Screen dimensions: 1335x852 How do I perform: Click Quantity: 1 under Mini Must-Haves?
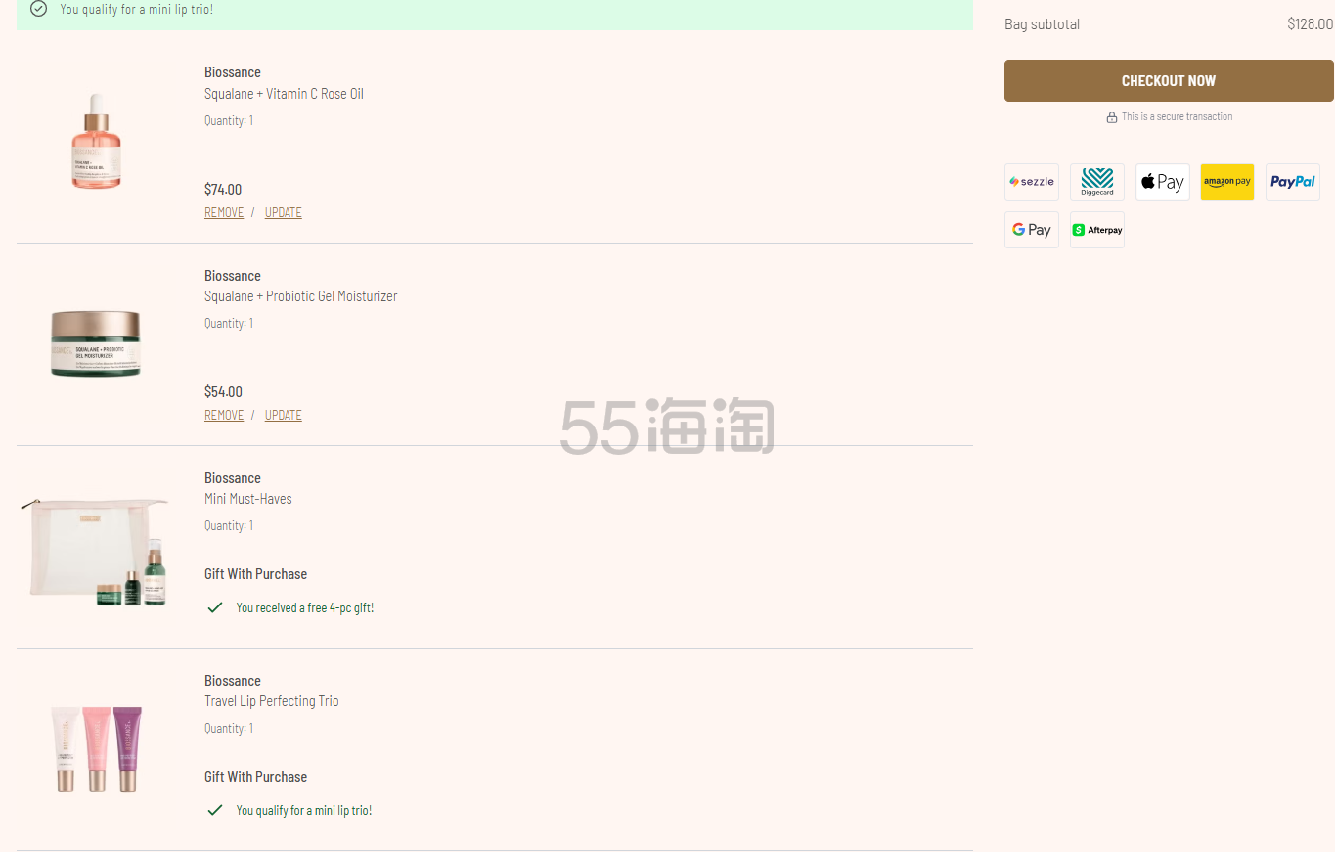(x=229, y=526)
